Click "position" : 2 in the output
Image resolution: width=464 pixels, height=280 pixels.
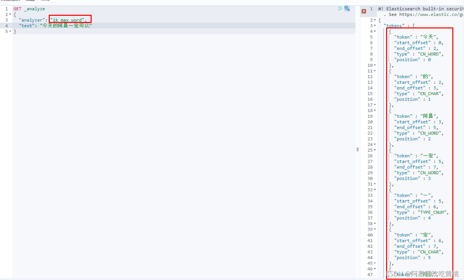(413, 139)
